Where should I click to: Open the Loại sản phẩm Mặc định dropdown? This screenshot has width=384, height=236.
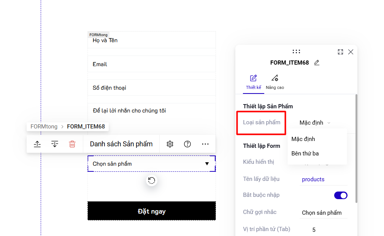coord(315,123)
